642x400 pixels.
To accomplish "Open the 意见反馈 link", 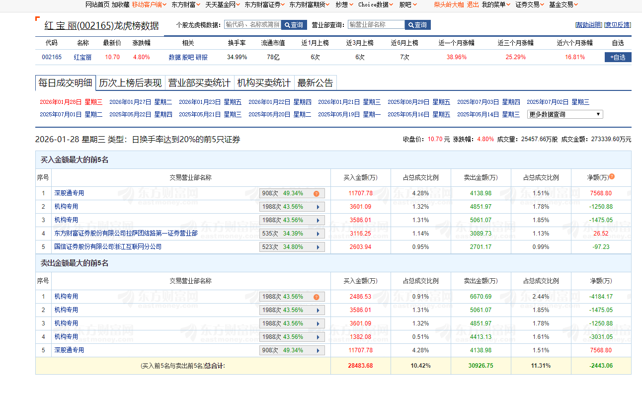I will tap(618, 25).
